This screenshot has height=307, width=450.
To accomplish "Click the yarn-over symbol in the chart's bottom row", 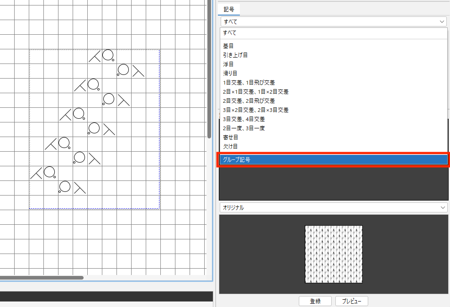I will click(64, 187).
